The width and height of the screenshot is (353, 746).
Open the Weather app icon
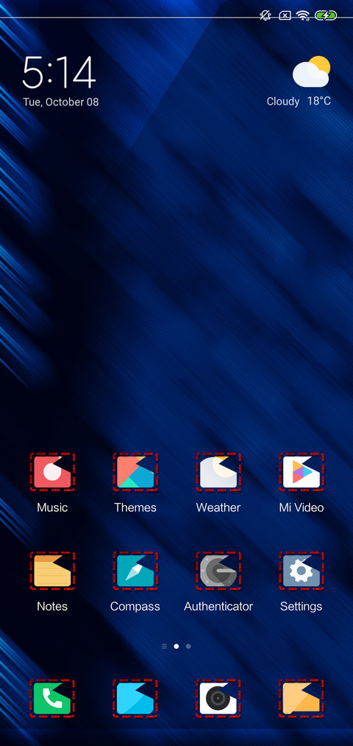[218, 471]
